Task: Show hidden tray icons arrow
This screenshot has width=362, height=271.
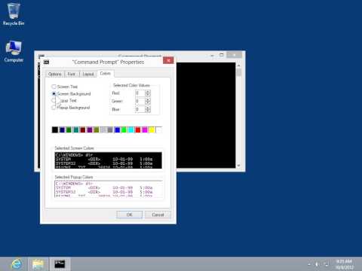Action: click(x=309, y=264)
